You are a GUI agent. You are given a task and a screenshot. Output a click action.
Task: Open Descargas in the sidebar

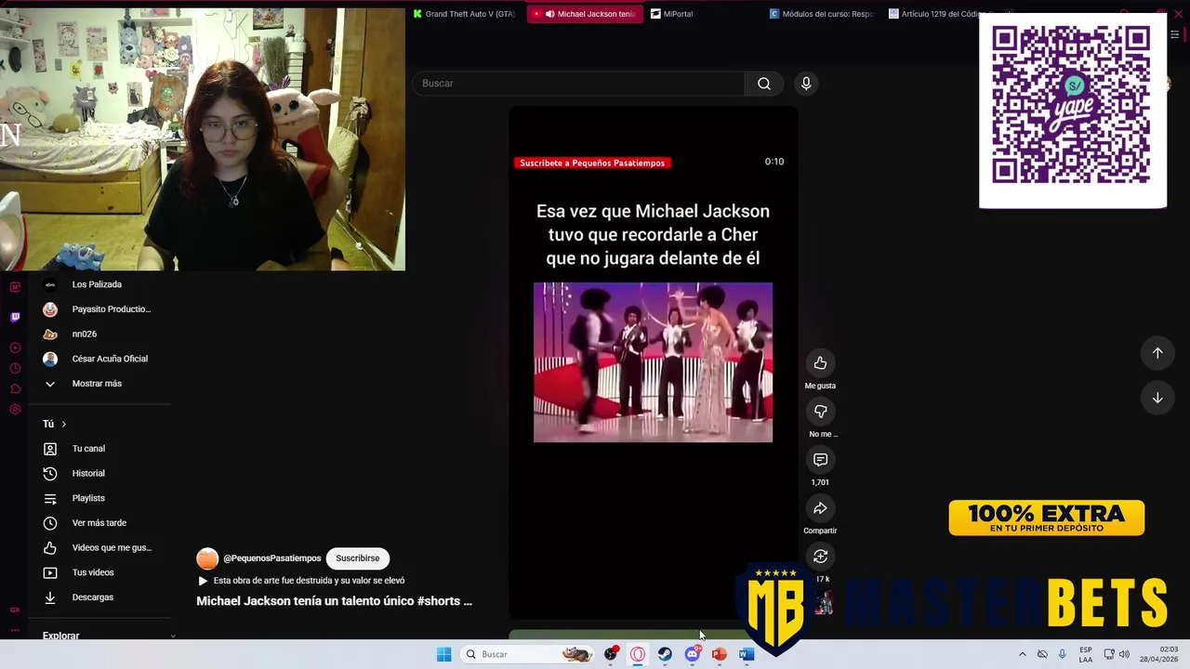(x=92, y=597)
